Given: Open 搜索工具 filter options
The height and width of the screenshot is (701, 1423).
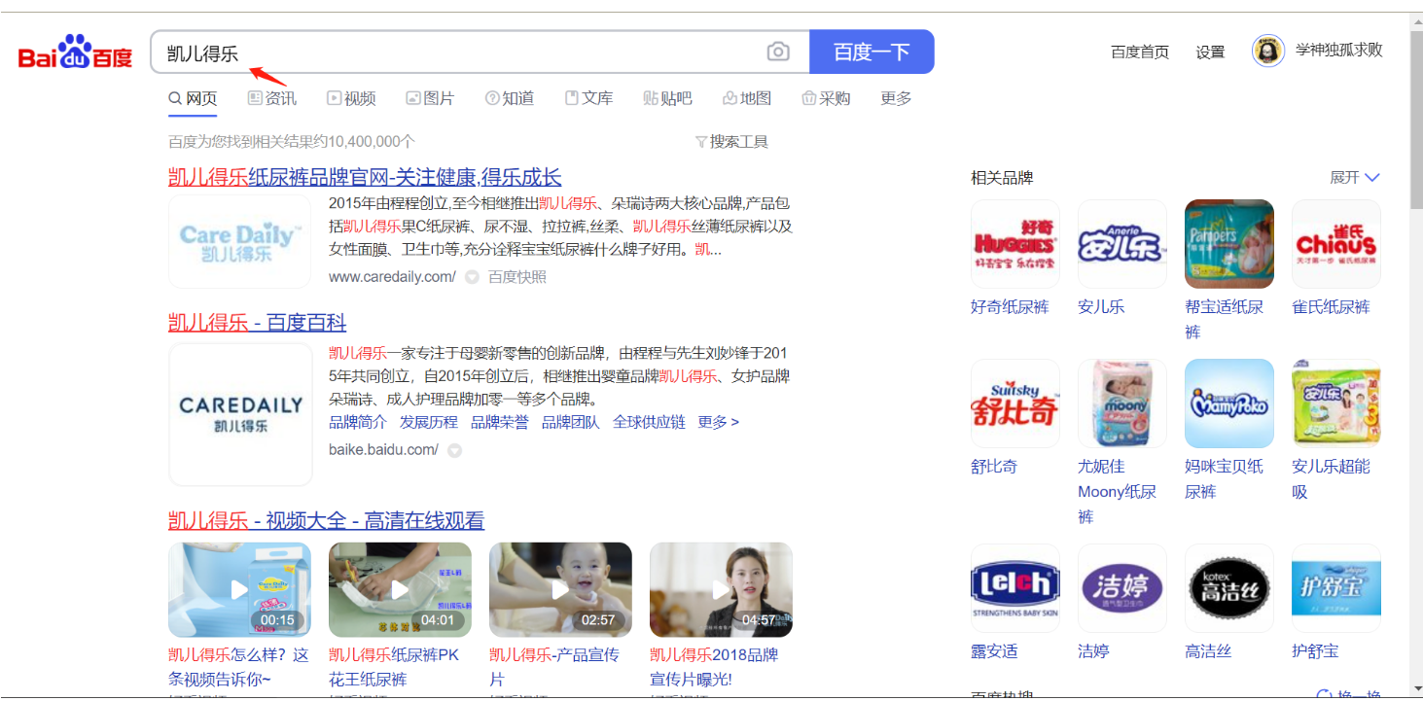Looking at the screenshot, I should coord(732,142).
